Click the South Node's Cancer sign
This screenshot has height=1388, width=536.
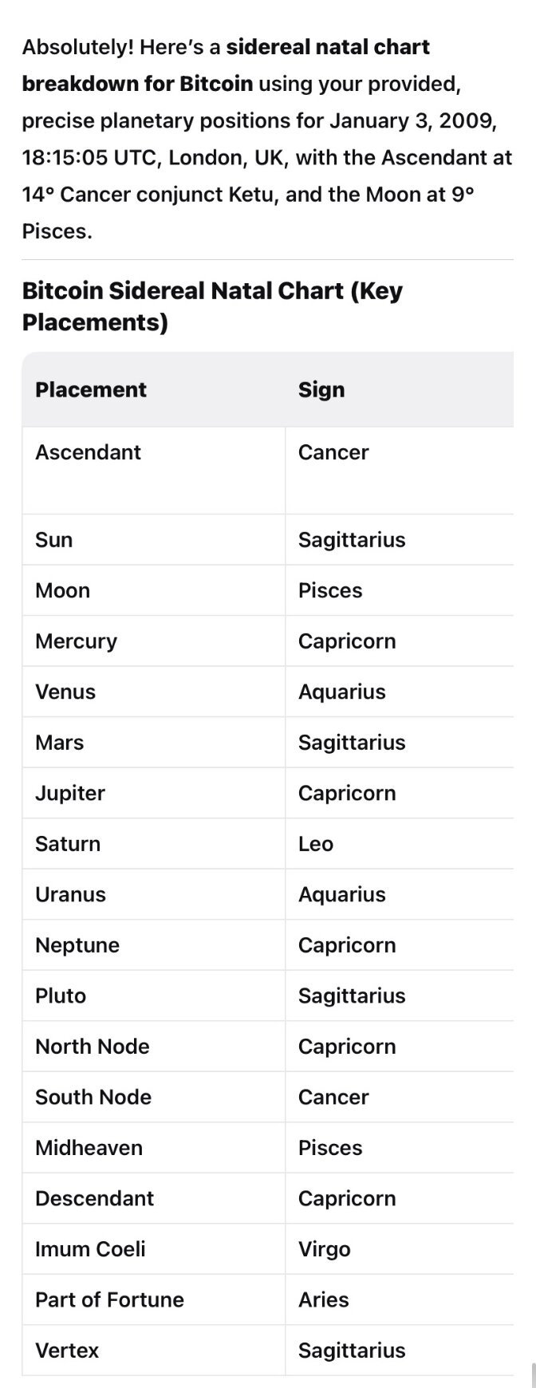(x=333, y=1097)
